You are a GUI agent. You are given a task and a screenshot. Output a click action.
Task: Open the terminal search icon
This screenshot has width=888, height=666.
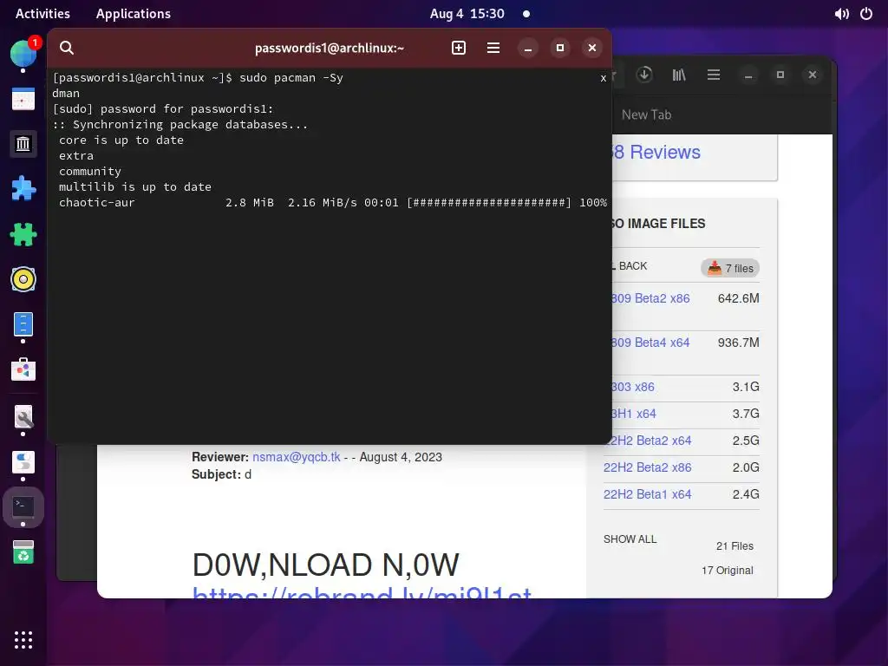(67, 49)
